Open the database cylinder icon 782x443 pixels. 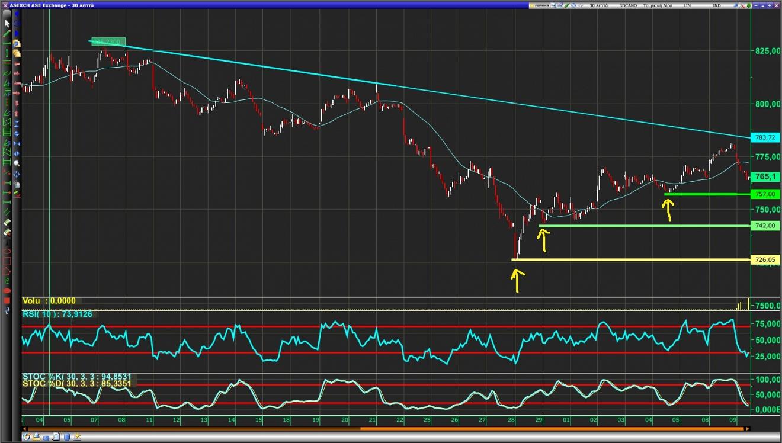(66, 437)
